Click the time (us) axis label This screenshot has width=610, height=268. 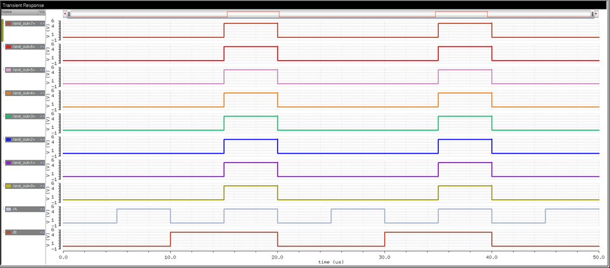click(x=330, y=262)
